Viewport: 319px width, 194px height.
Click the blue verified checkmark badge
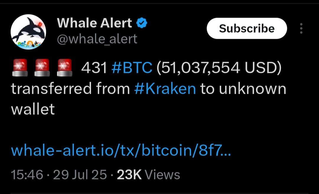pos(141,23)
